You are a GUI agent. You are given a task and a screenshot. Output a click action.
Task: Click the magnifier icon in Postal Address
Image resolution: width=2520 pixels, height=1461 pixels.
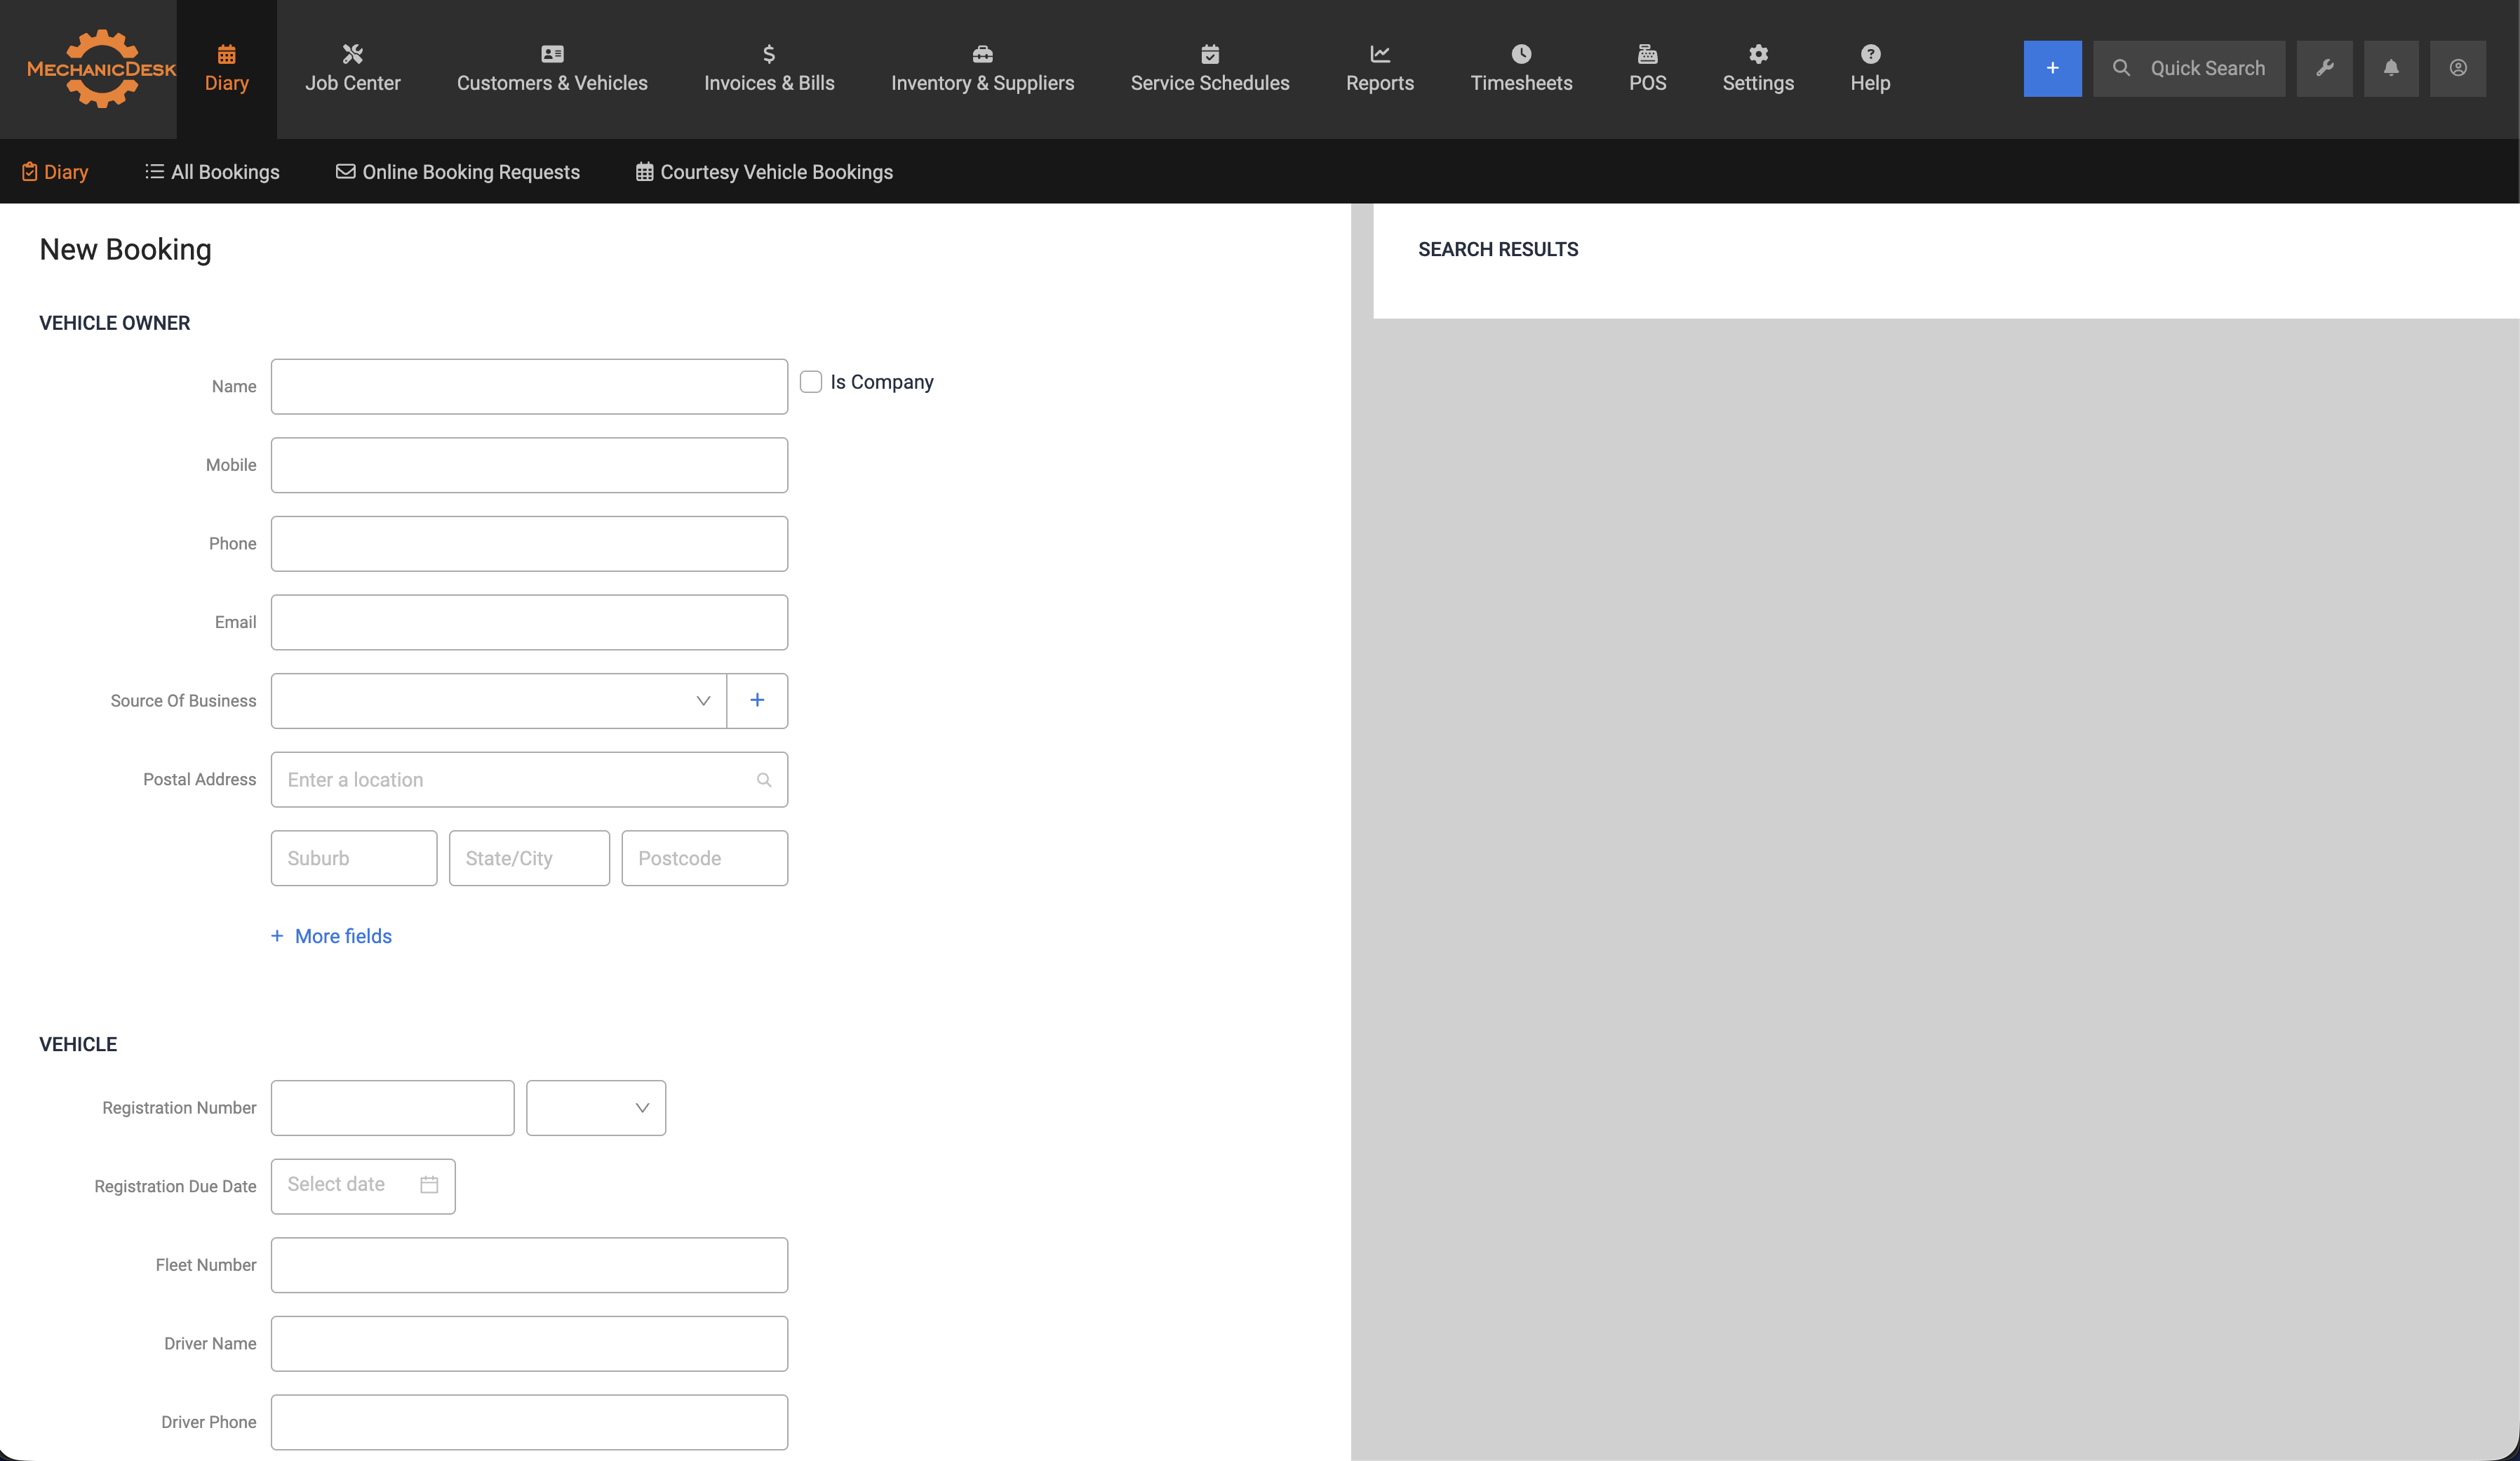(764, 780)
